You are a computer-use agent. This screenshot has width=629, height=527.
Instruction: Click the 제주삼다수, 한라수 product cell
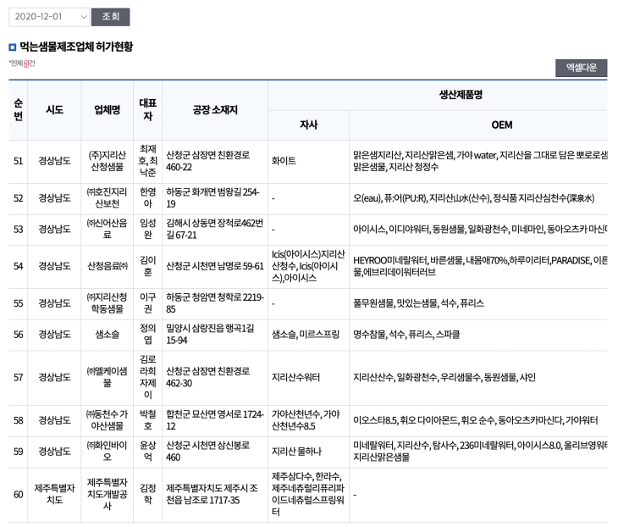click(x=308, y=494)
